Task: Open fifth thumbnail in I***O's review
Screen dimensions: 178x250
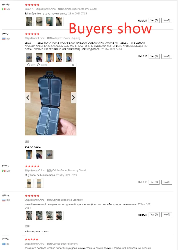Action: pos(69,57)
